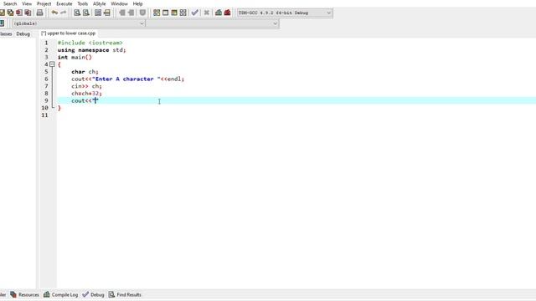Open the AStyle menu
Viewport: 536px width, 301px height.
tap(99, 3)
